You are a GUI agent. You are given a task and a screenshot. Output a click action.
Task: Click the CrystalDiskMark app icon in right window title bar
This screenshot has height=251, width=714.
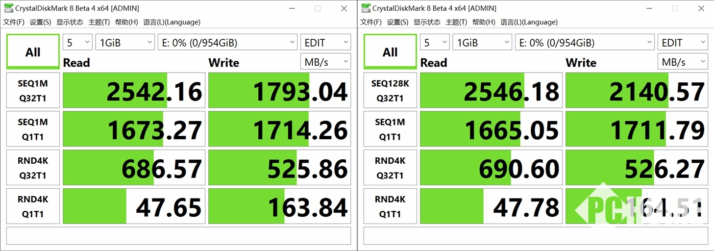click(x=365, y=8)
